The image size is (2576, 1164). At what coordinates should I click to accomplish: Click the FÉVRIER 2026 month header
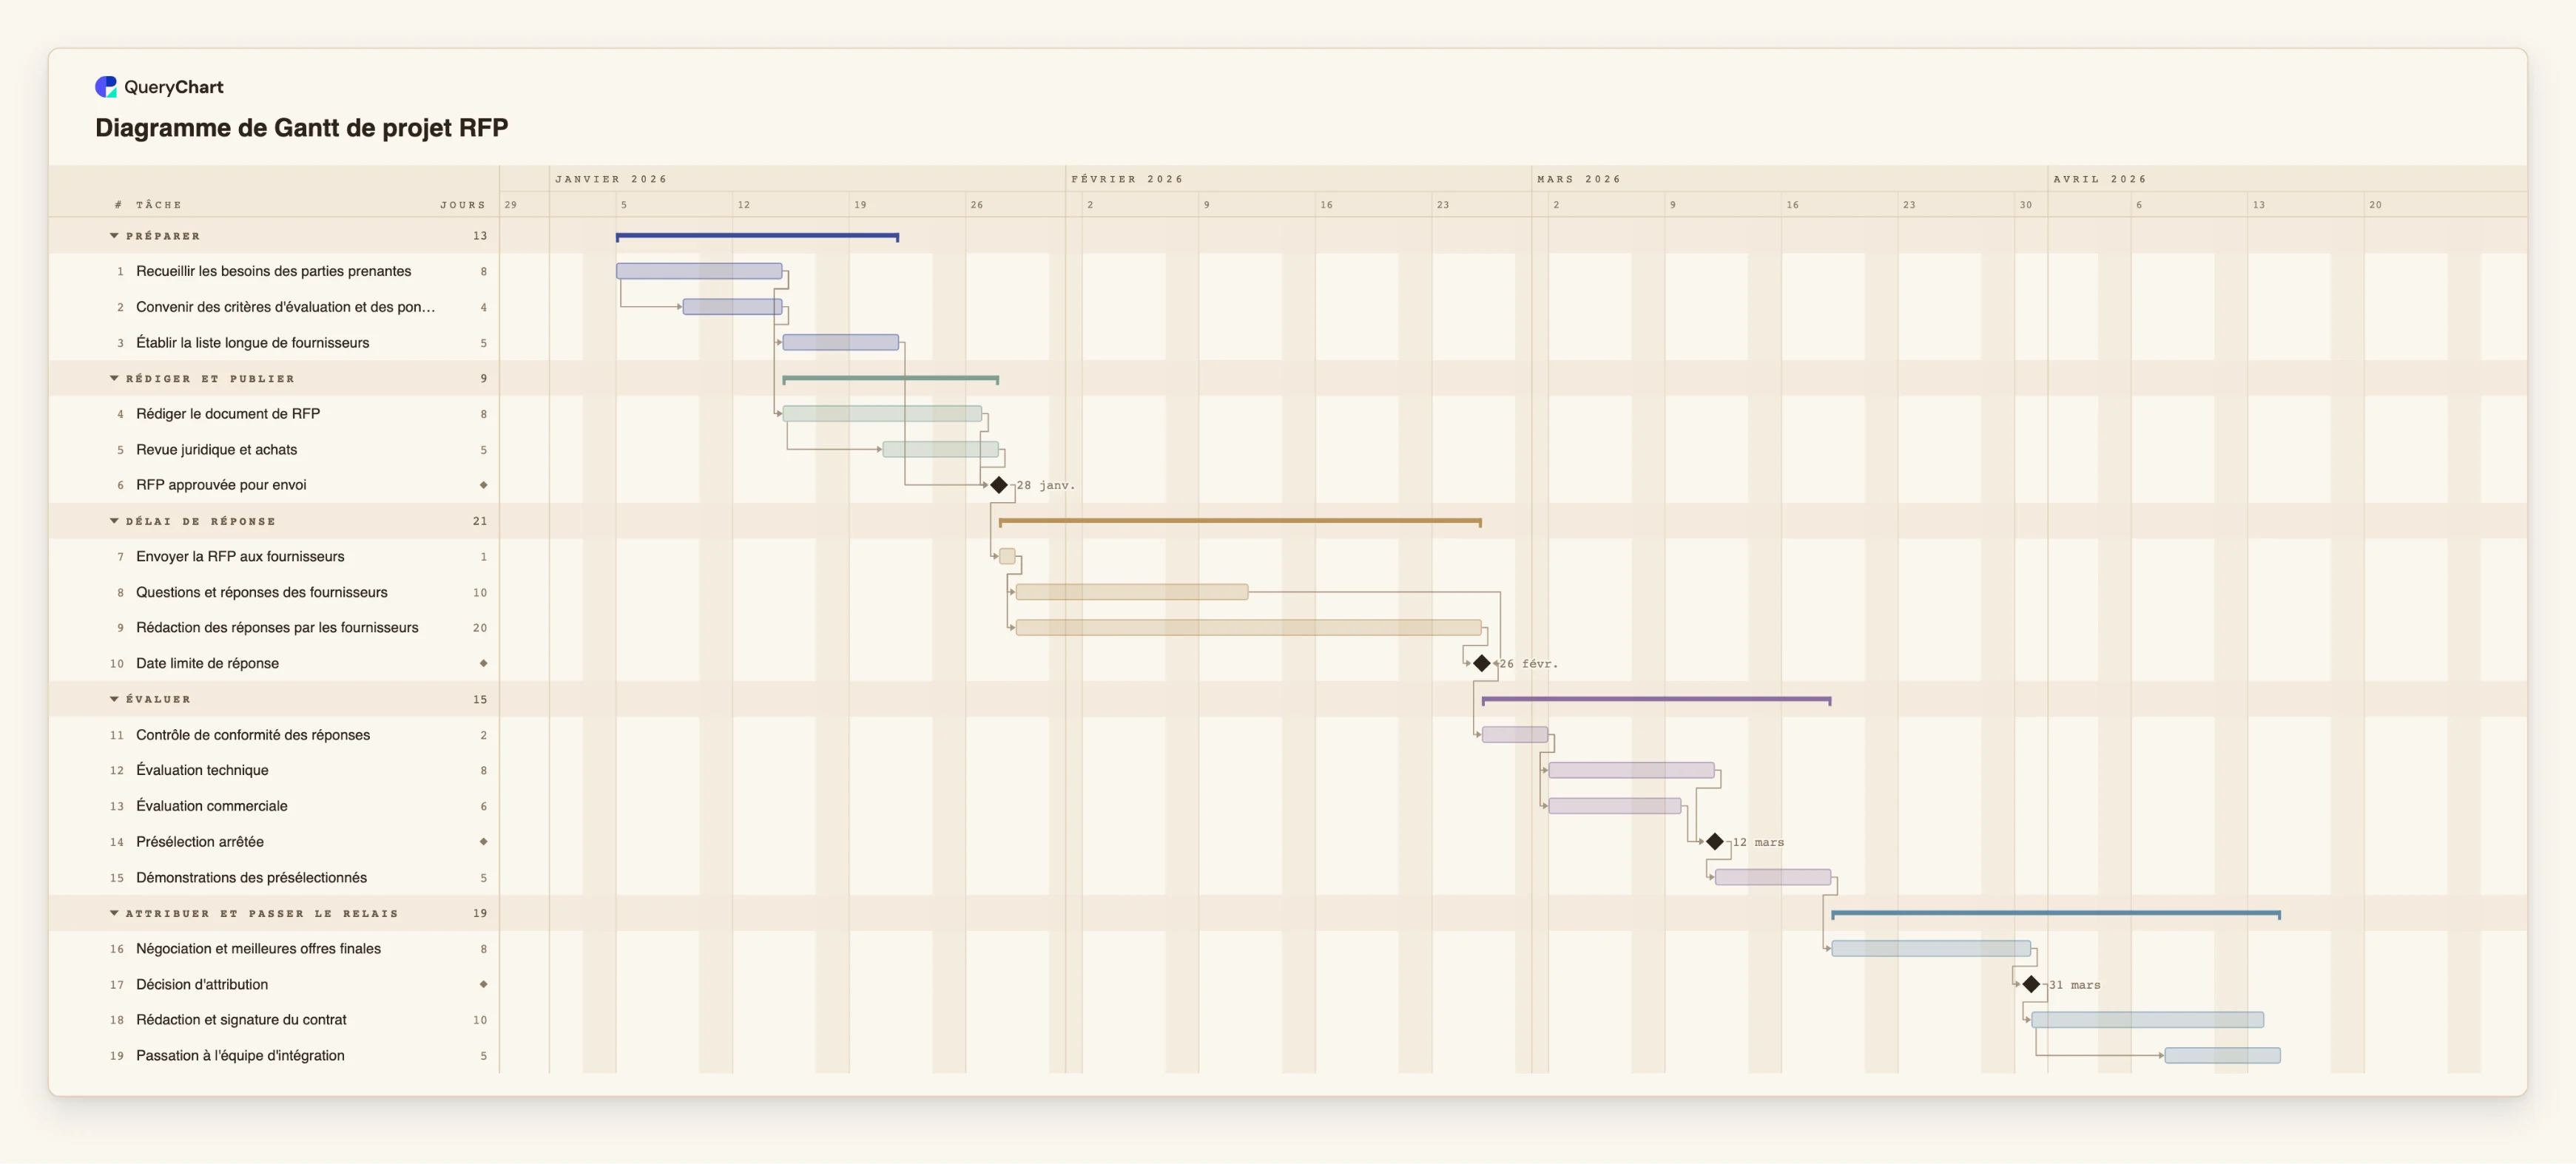1127,179
